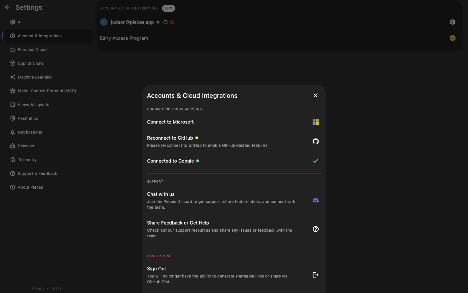The width and height of the screenshot is (468, 293).
Task: Click the gear icon beside All
Action: 13,22
